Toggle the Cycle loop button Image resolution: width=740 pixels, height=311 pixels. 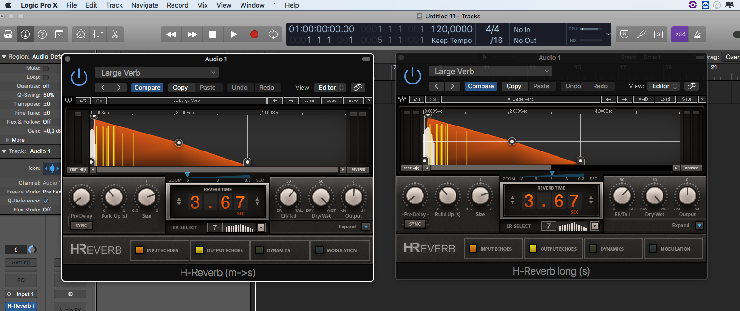click(273, 34)
